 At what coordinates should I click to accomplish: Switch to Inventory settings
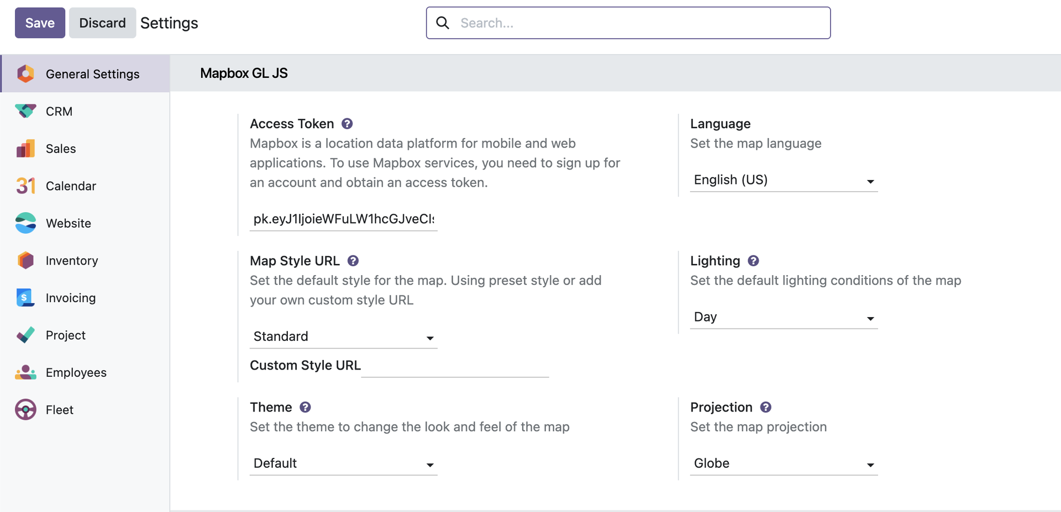click(85, 260)
